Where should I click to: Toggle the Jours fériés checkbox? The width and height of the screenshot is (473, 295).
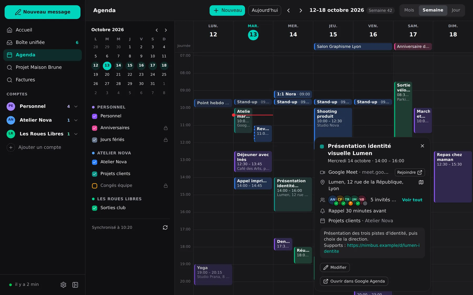[95, 140]
